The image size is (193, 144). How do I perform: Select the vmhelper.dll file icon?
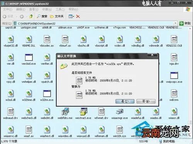29,75
